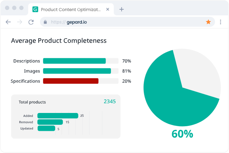Click the padlock security icon

(45, 22)
